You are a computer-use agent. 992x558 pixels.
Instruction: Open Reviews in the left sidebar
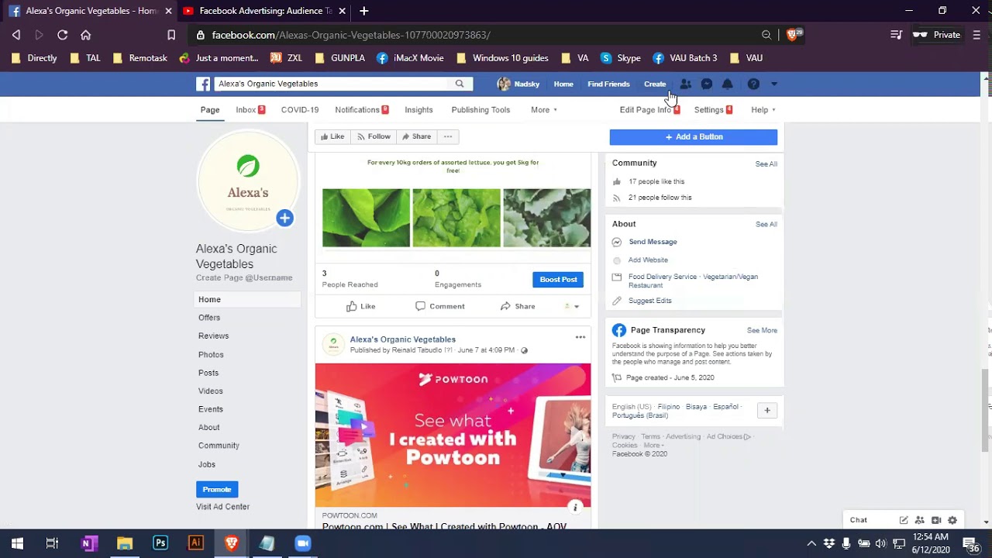(213, 336)
